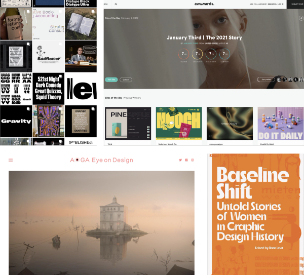Open the formal settings bottle post
This screenshot has width=304, height=275.
[x=16, y=24]
